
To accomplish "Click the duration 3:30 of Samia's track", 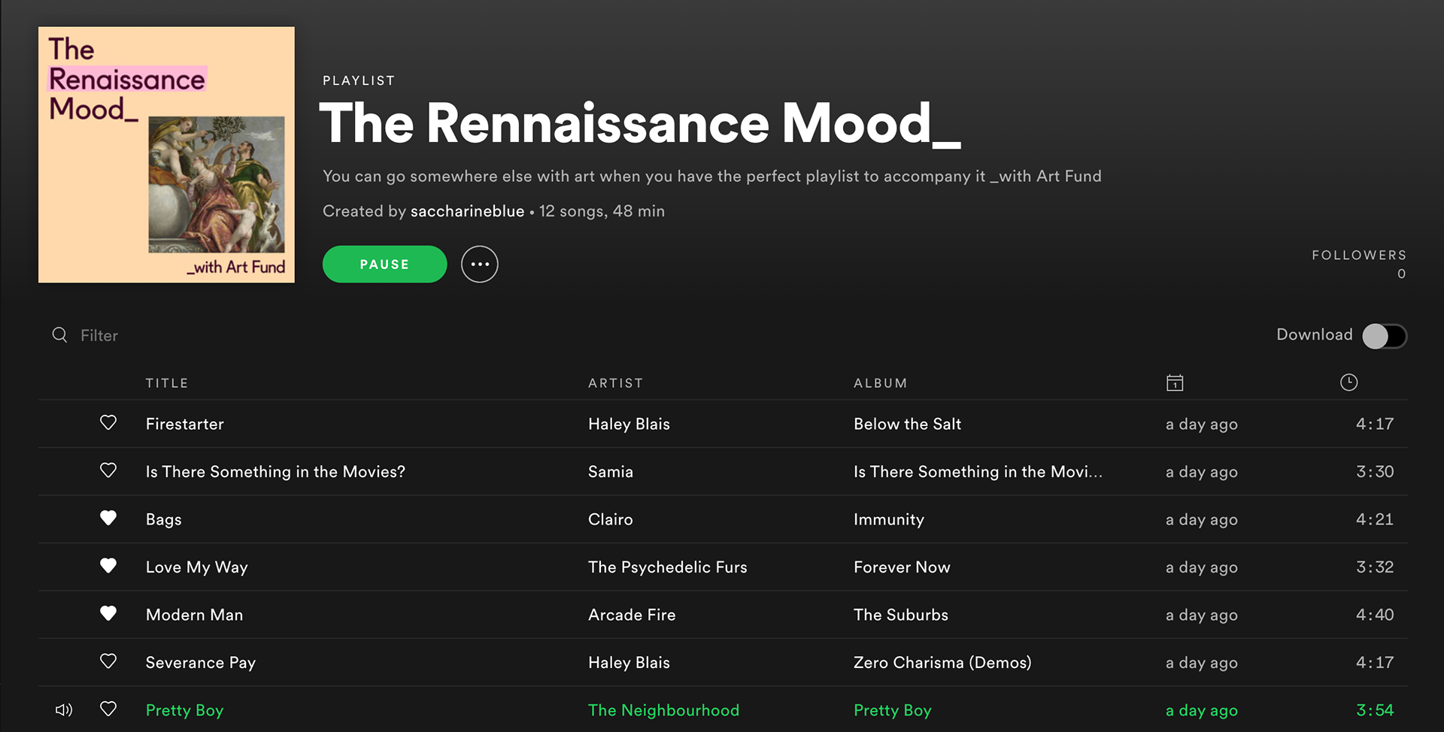I will click(1375, 472).
